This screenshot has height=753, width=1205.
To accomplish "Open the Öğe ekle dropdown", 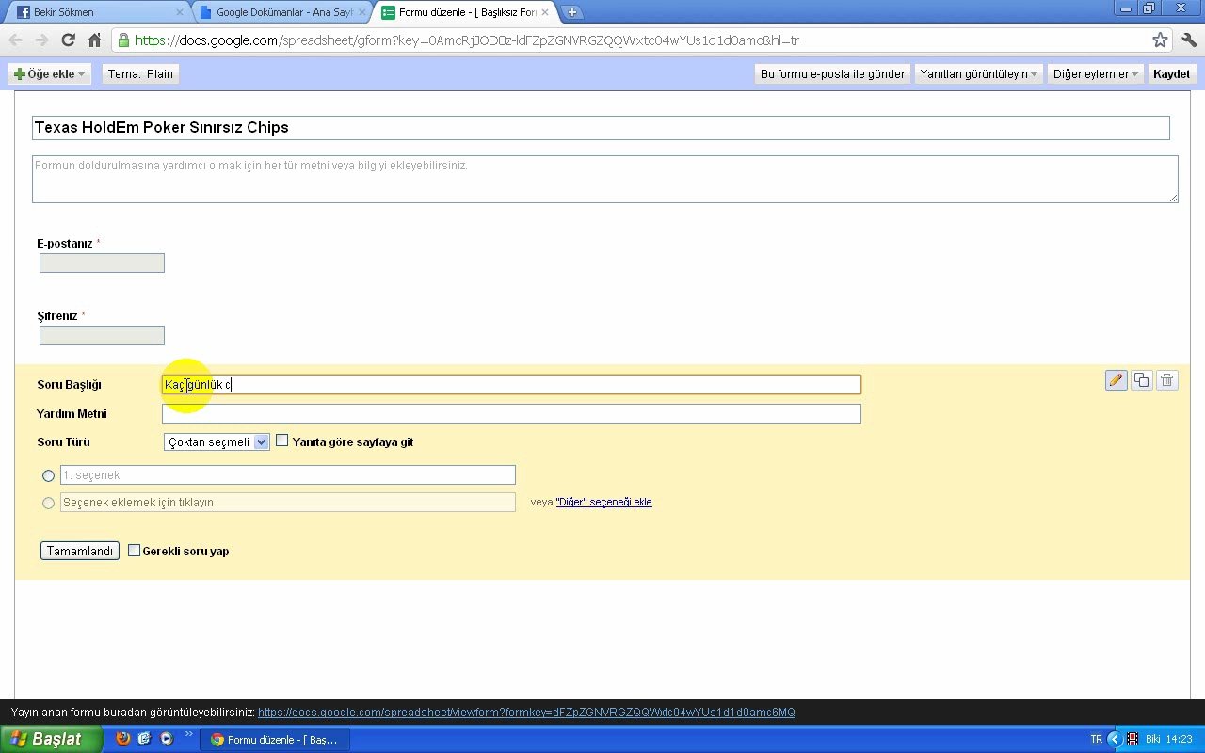I will coord(49,73).
